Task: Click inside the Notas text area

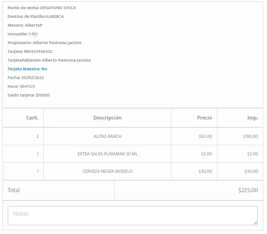Action: pyautogui.click(x=133, y=216)
